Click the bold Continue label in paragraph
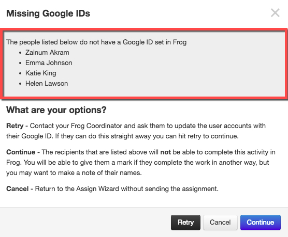Viewport: 288px width, 237px height. point(21,152)
